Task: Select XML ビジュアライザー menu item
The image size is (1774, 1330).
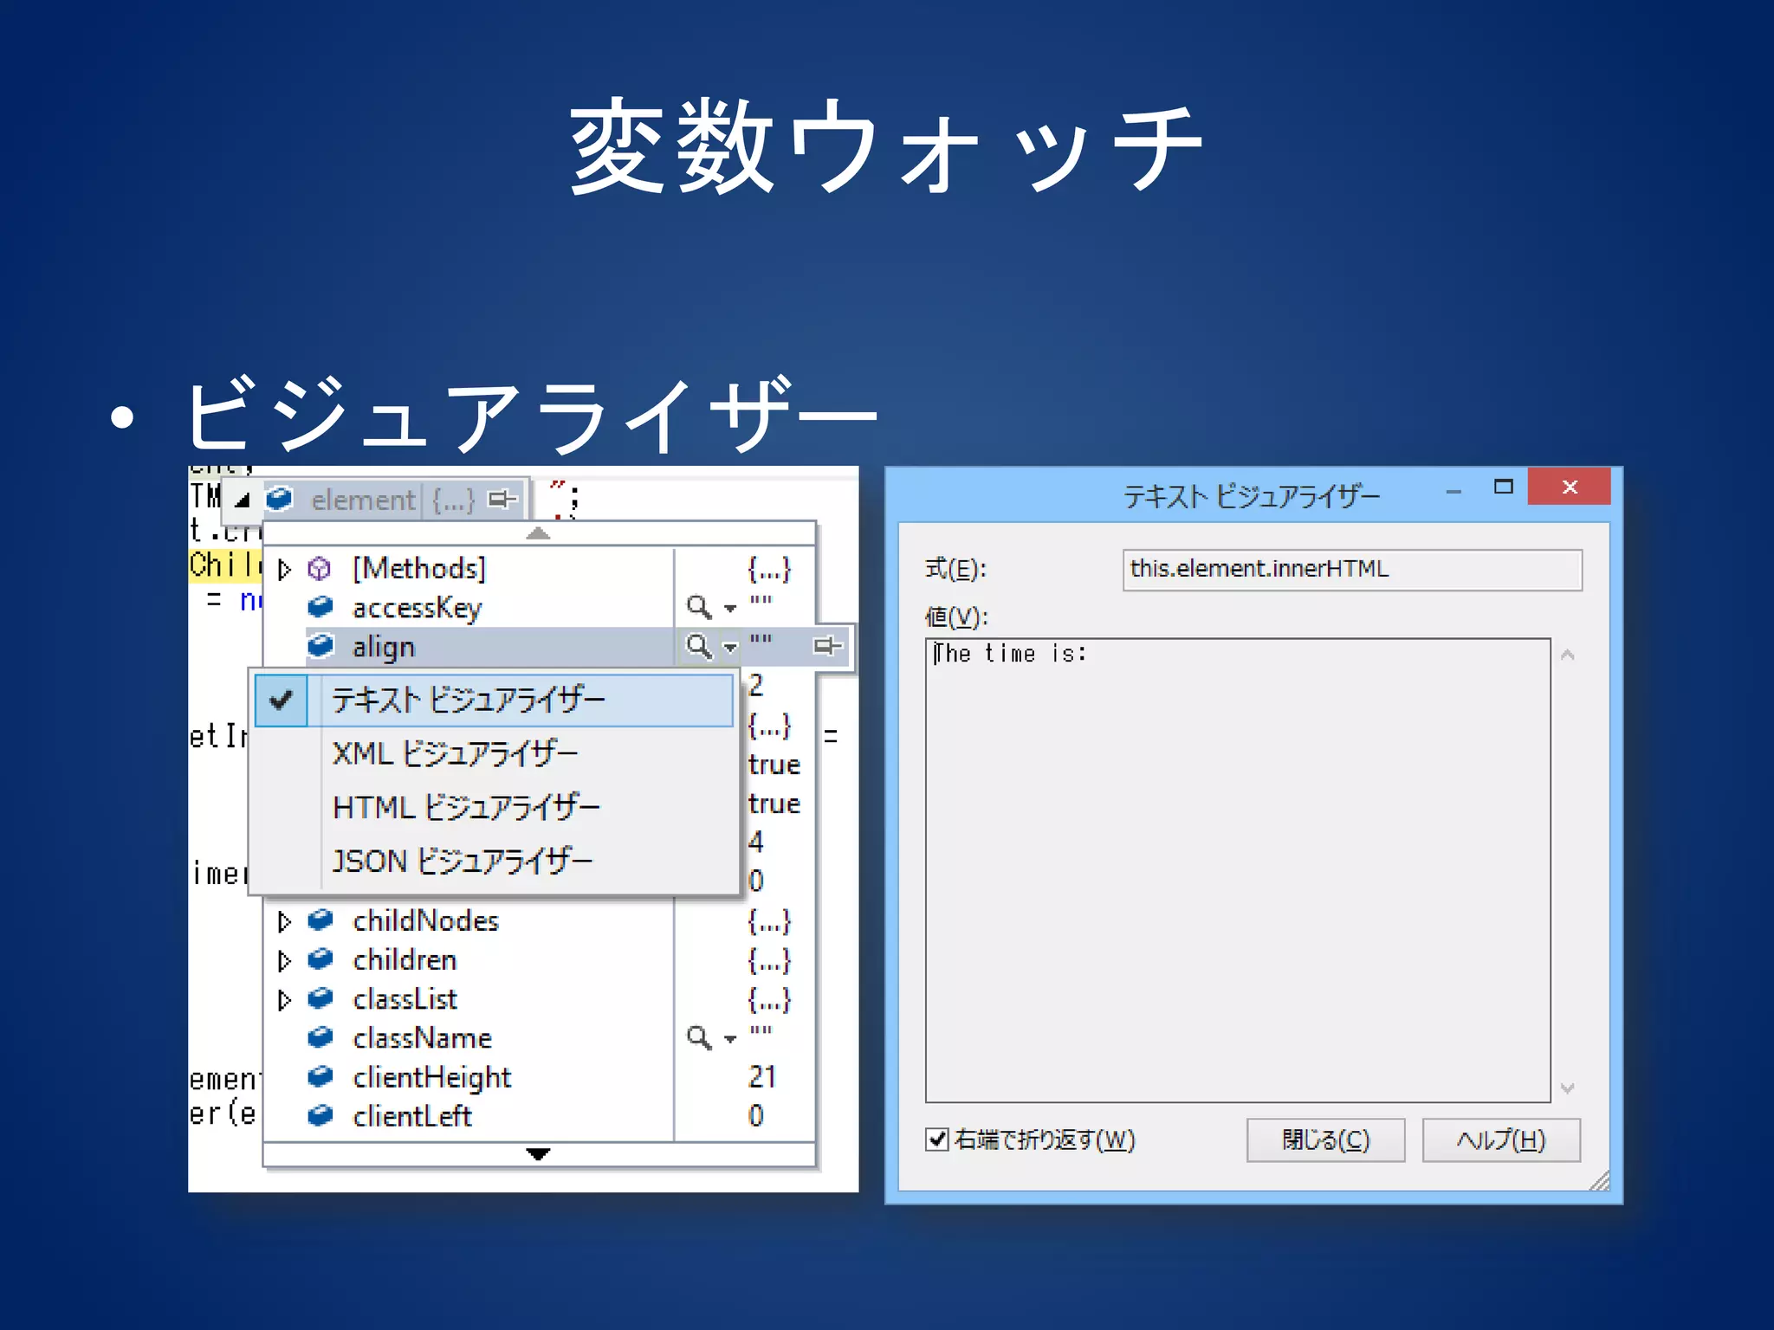Action: (494, 753)
